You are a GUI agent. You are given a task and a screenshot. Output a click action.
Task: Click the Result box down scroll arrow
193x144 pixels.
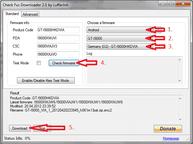180,120
